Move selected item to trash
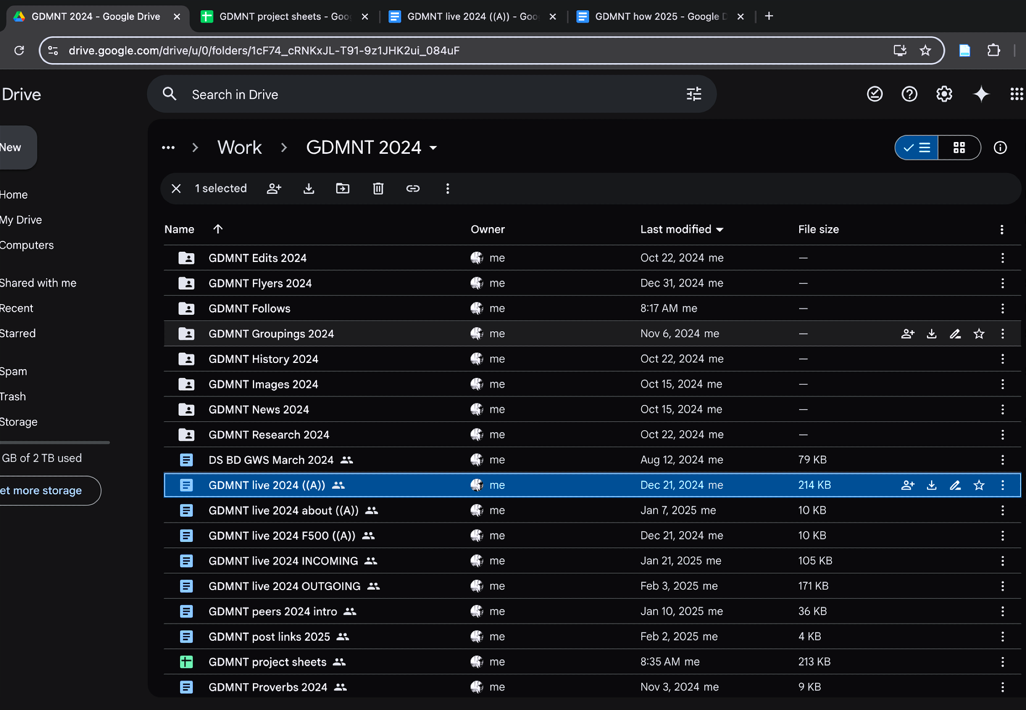The width and height of the screenshot is (1026, 710). coord(378,189)
